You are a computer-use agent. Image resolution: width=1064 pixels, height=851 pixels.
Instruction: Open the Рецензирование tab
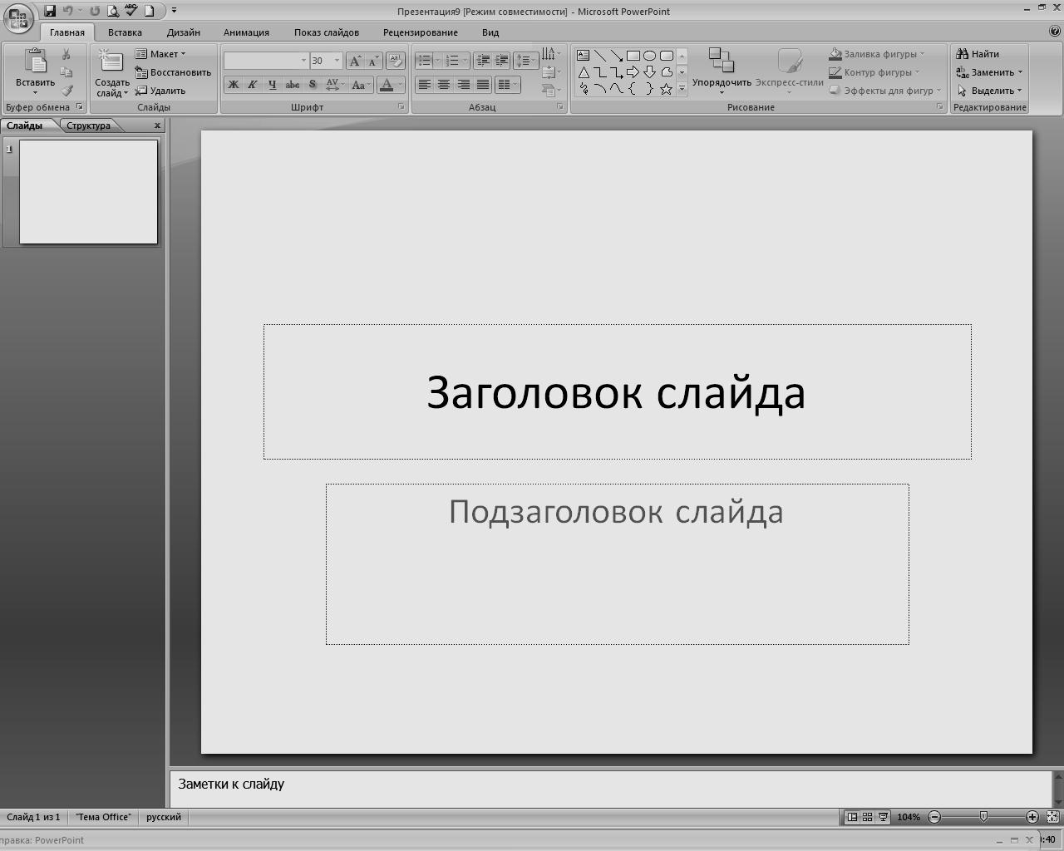[421, 32]
